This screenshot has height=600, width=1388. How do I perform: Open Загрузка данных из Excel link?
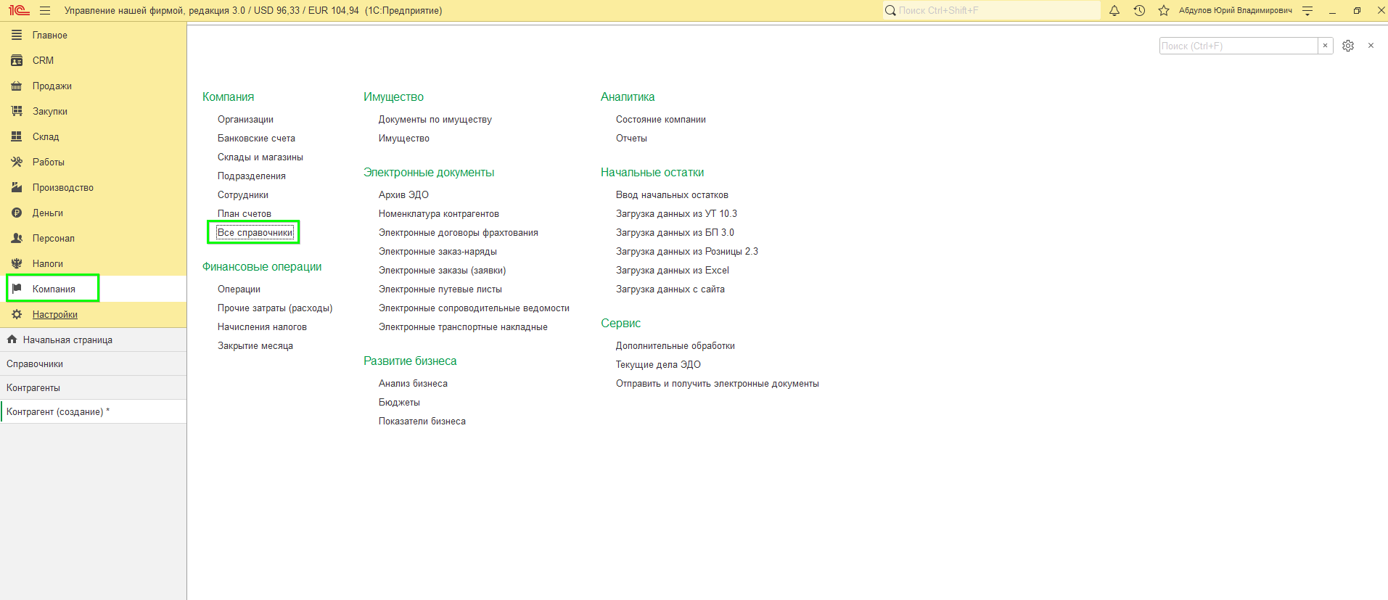(673, 270)
